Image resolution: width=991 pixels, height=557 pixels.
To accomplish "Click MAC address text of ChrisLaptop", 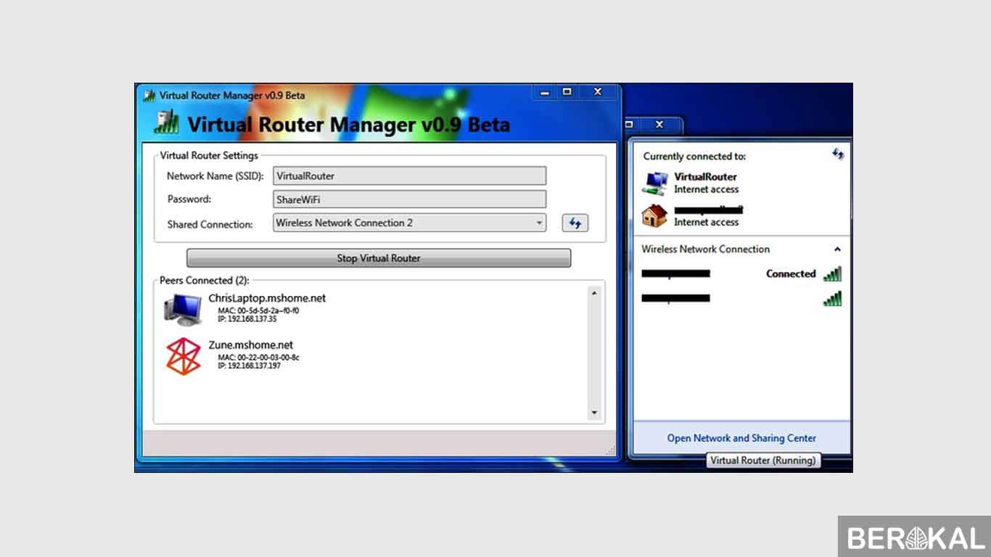I will 258,310.
